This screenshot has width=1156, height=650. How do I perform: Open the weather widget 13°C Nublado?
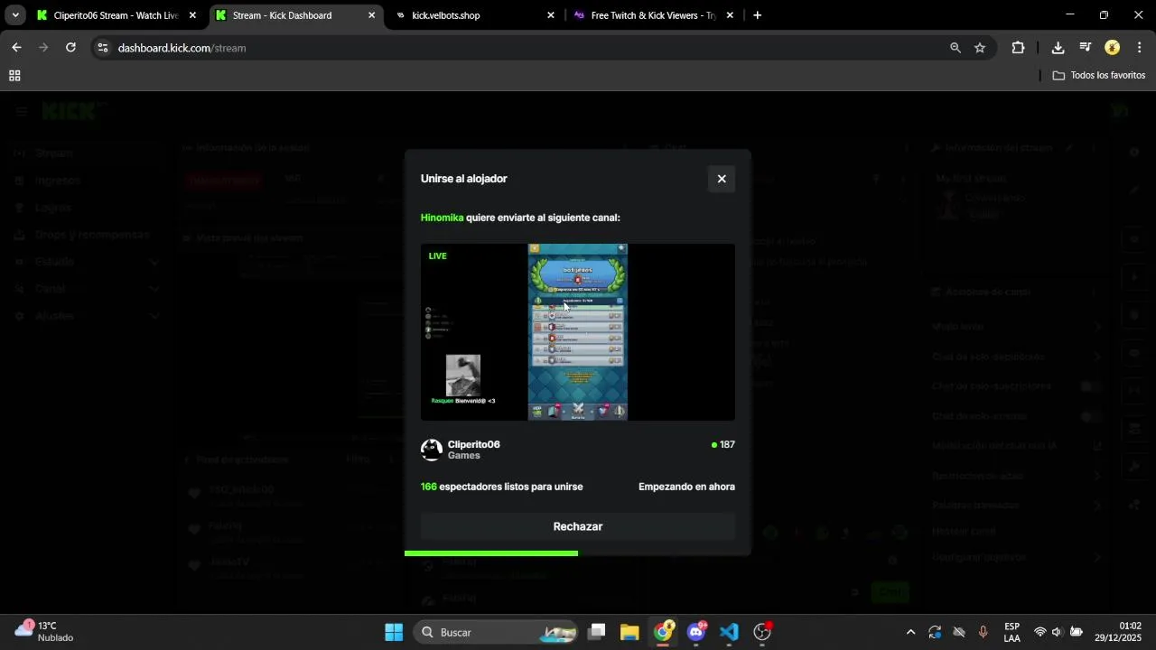tap(45, 632)
